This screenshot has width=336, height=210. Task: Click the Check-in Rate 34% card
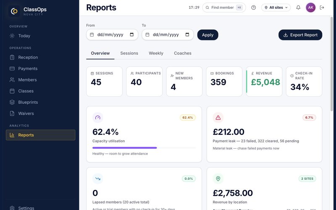tap(304, 81)
